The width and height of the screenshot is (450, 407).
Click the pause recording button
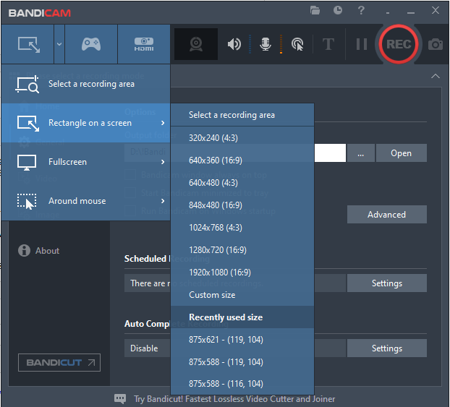[x=362, y=44]
